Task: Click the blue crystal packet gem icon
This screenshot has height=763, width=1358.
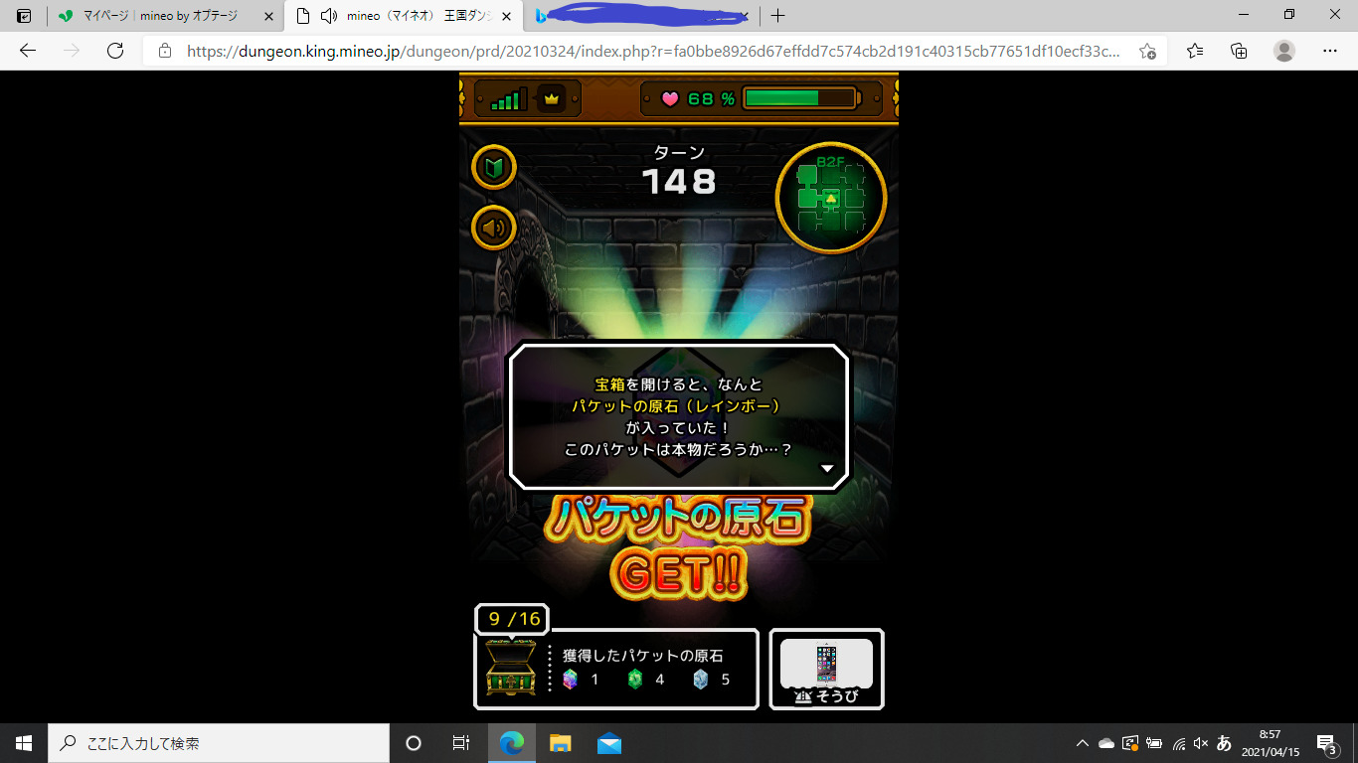Action: click(x=701, y=680)
